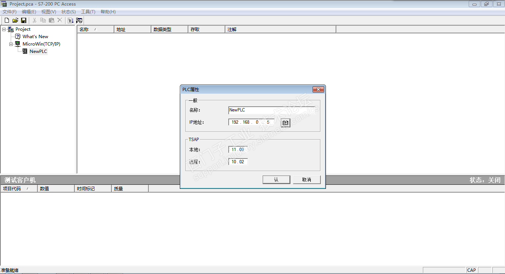
Task: Select the NewPLC tree item
Action: point(38,51)
